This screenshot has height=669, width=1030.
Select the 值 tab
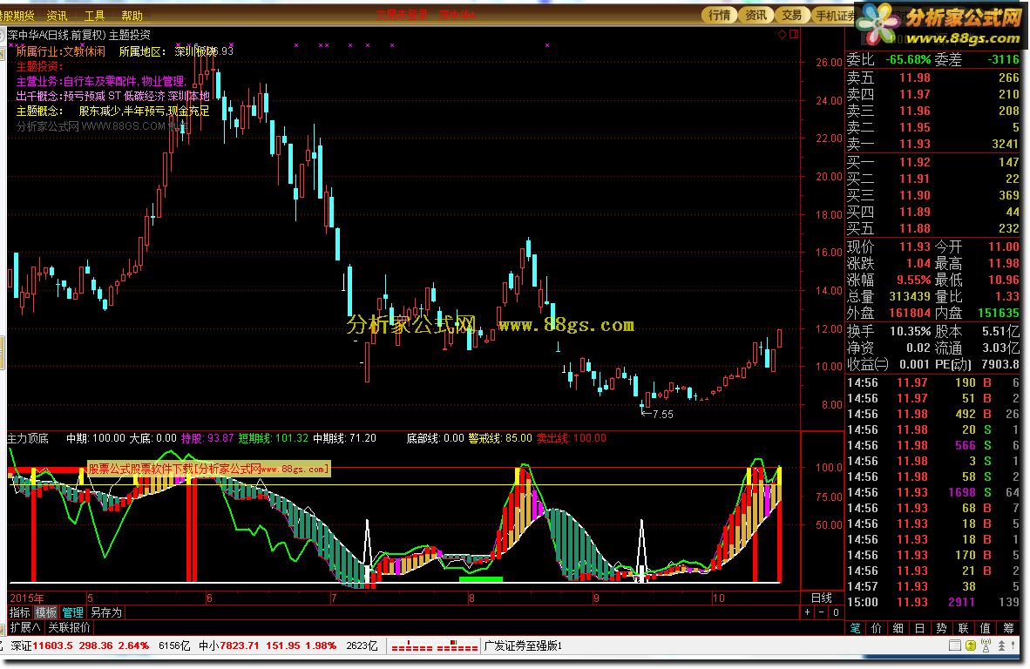985,628
